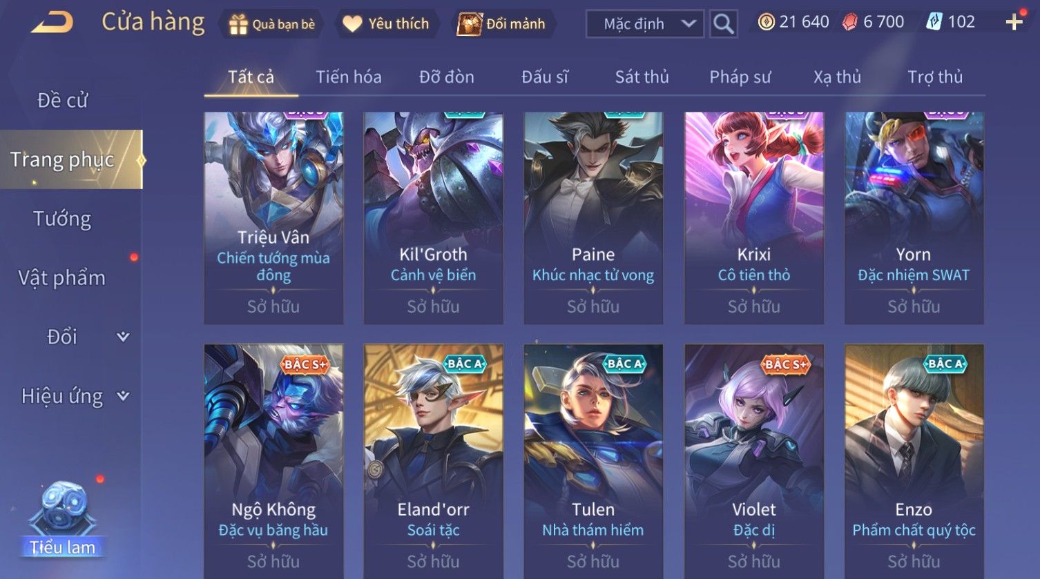1040x579 pixels.
Task: Open Violet Đặc dị skin card
Action: tap(754, 461)
